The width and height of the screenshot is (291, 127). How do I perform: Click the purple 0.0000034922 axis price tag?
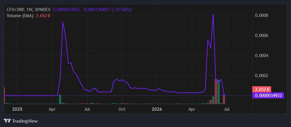pos(268,96)
